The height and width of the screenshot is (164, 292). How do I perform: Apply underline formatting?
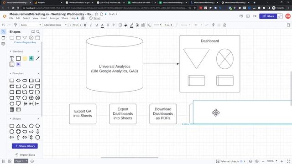point(96,25)
